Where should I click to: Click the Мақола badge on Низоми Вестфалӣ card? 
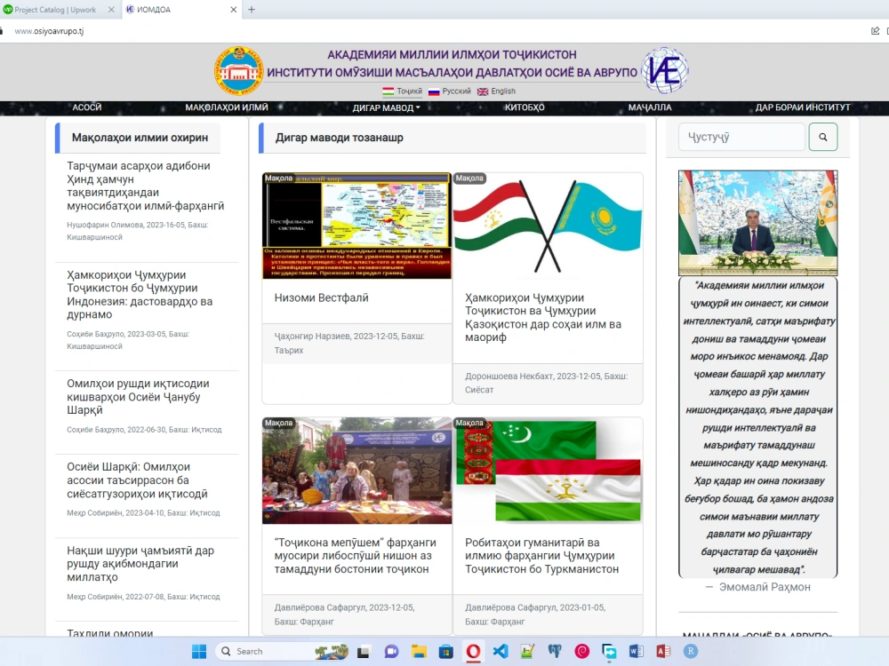tap(278, 178)
